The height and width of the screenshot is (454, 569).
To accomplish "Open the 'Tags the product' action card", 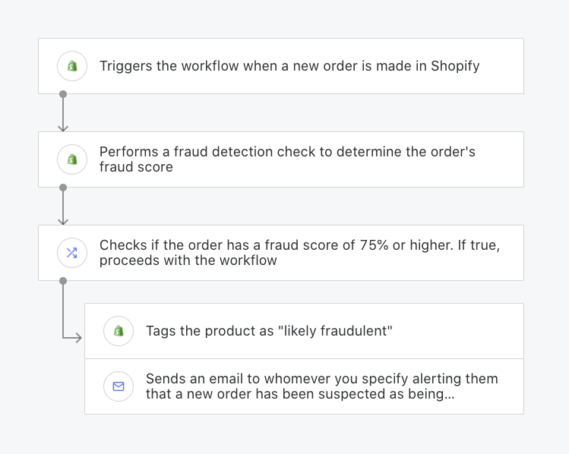I will (304, 331).
